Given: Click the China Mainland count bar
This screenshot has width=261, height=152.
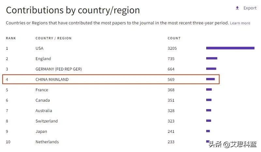Looking at the screenshot, I should tap(210, 79).
